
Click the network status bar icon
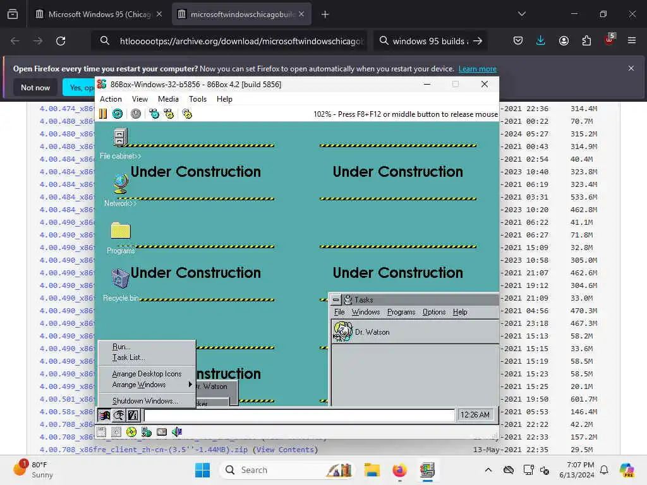[146, 432]
